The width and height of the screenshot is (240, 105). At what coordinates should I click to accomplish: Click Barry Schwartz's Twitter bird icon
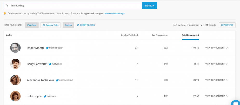click(50, 64)
